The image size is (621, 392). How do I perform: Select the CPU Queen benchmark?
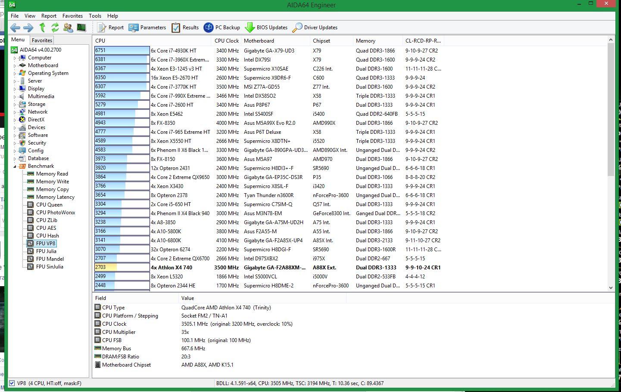pyautogui.click(x=49, y=205)
